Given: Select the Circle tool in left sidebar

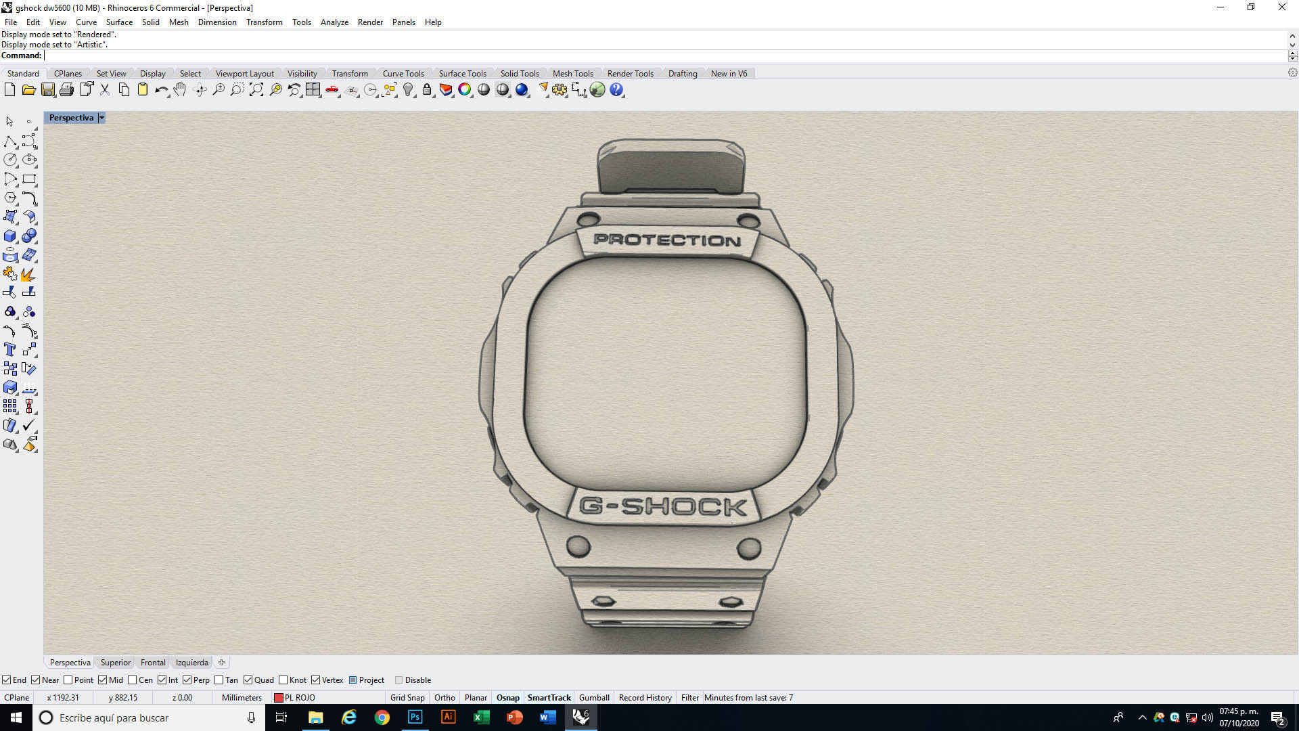Looking at the screenshot, I should coord(10,160).
